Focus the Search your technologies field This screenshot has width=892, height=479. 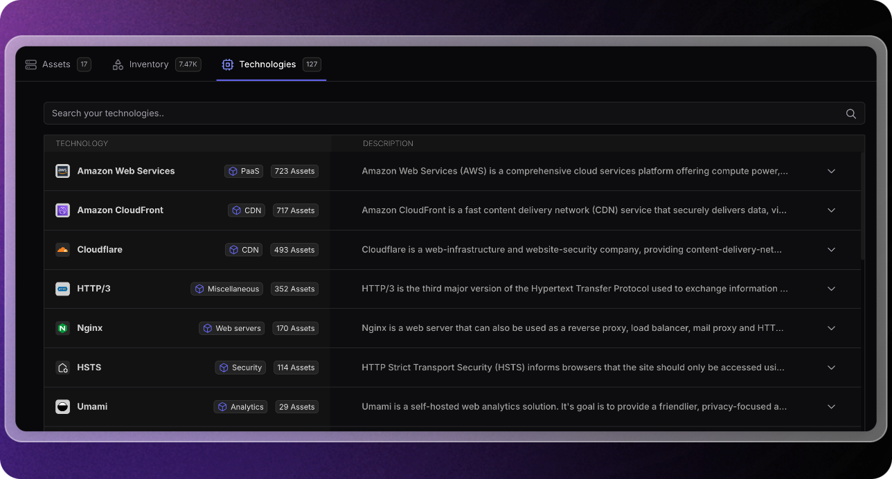(454, 114)
